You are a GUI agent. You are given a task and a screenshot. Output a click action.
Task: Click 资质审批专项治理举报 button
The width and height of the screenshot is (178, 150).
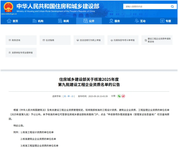click(21, 53)
